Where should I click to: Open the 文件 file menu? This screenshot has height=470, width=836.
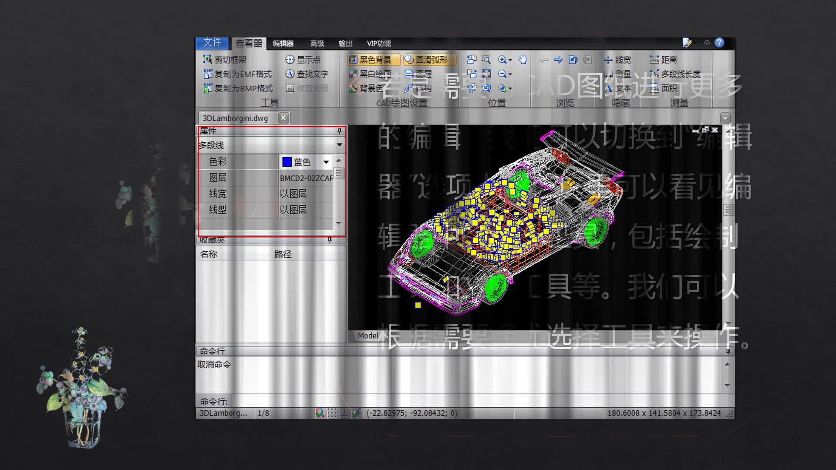212,43
